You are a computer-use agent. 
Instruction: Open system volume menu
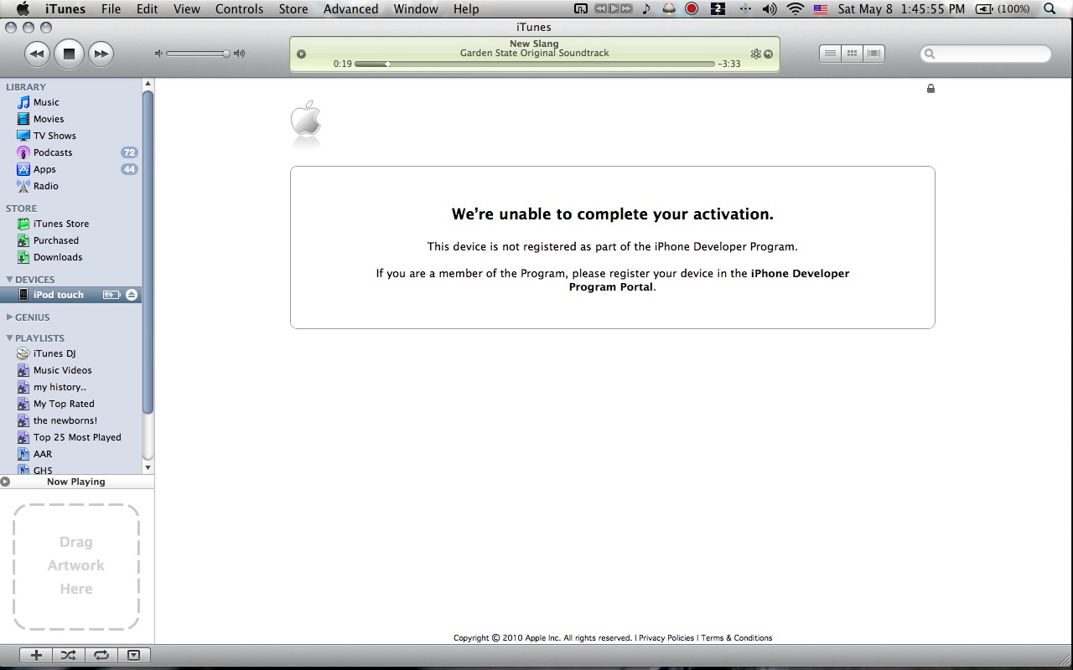[x=770, y=9]
